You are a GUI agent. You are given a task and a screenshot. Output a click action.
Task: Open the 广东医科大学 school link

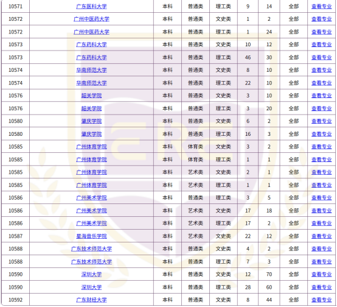[x=91, y=7]
